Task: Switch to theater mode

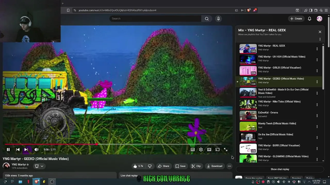Action: tap(209, 150)
